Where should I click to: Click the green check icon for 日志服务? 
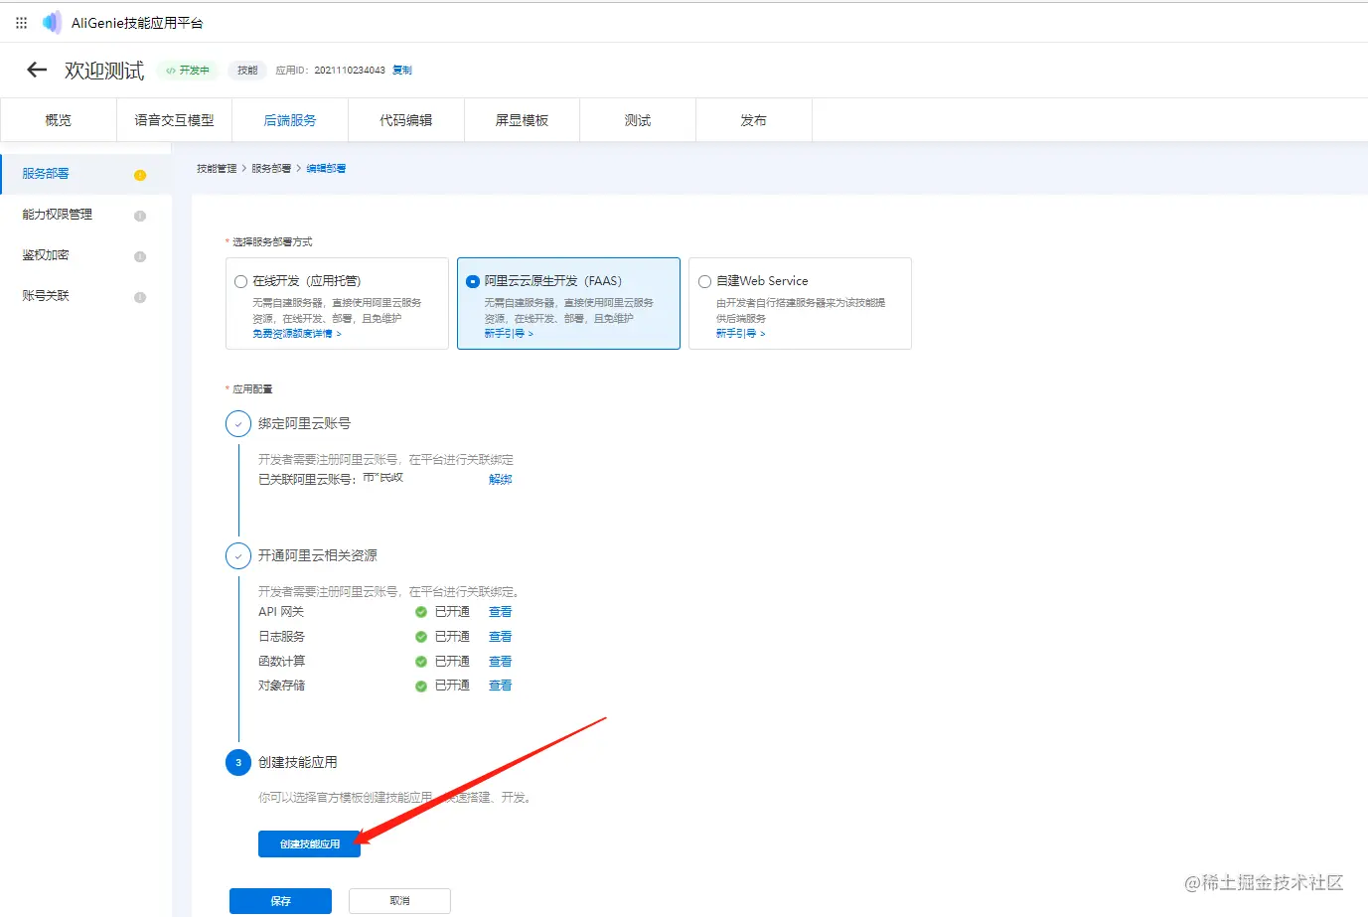click(421, 637)
